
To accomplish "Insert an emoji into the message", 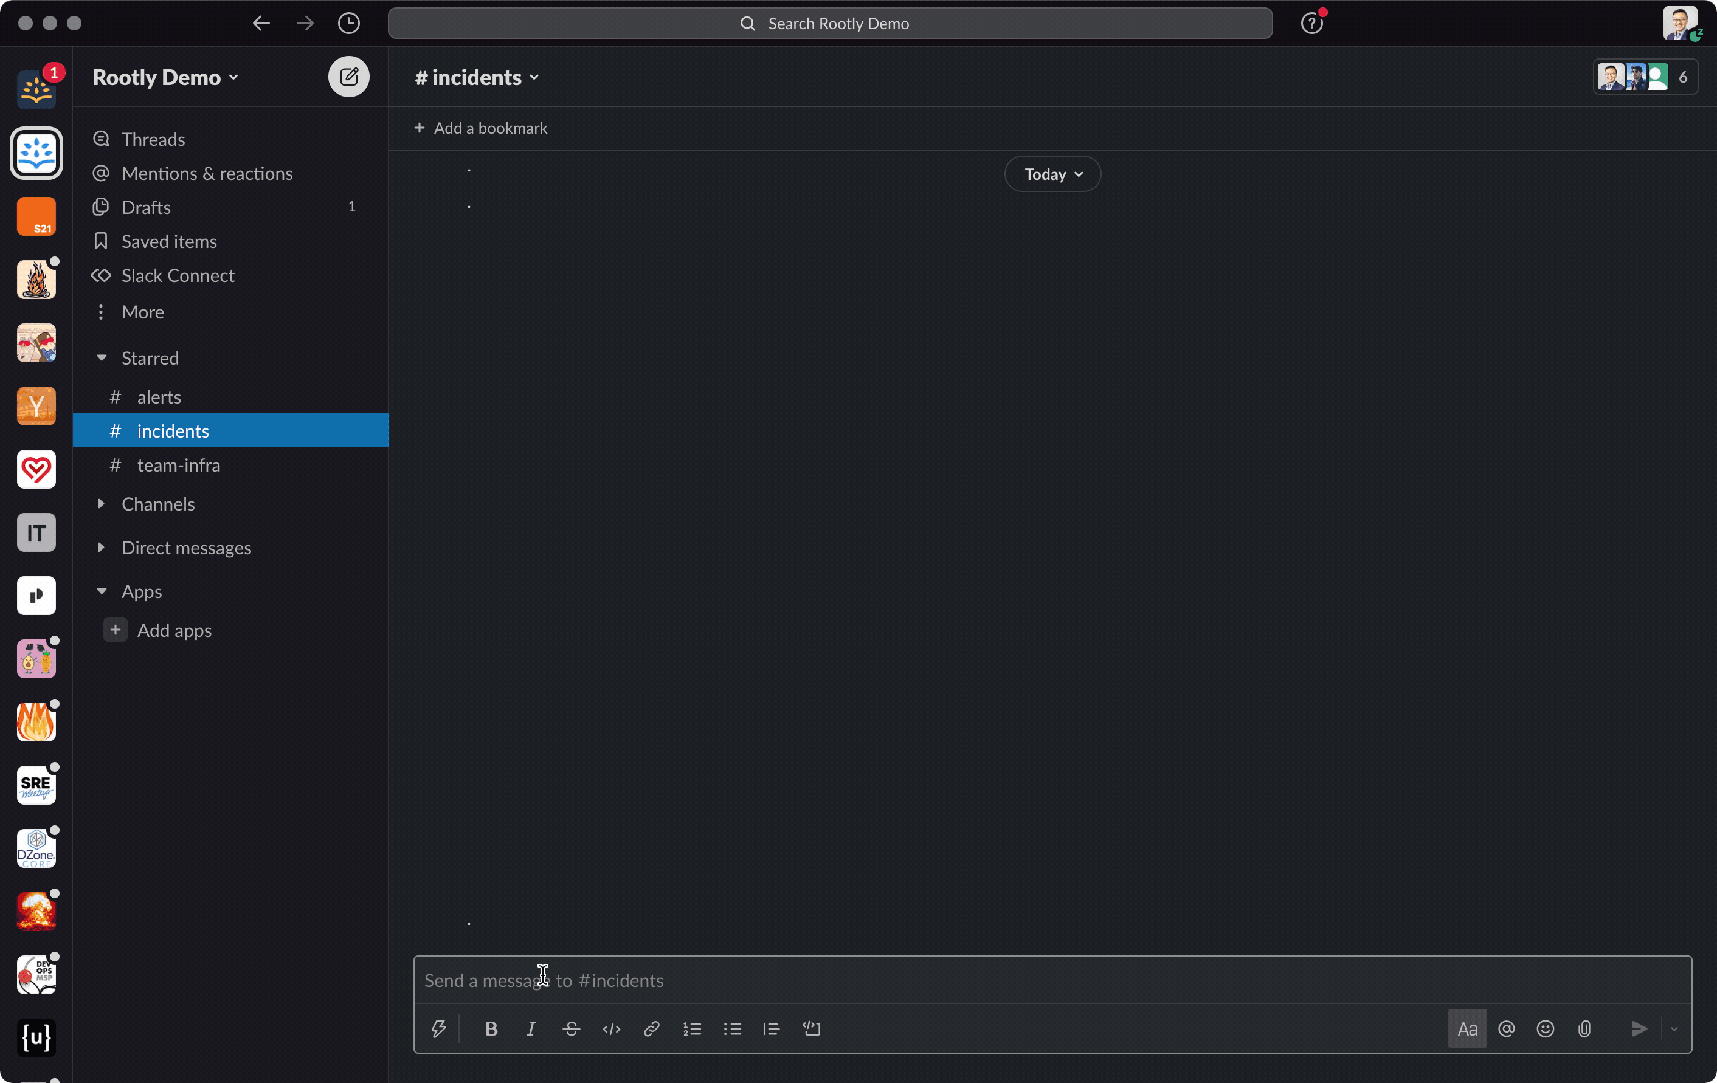I will [x=1545, y=1029].
